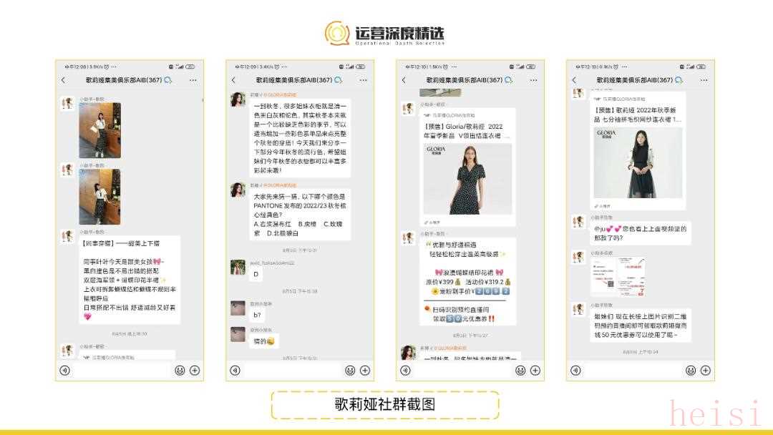
Task: Tap the voice input icon in the leftmost chat
Action: tap(65, 370)
